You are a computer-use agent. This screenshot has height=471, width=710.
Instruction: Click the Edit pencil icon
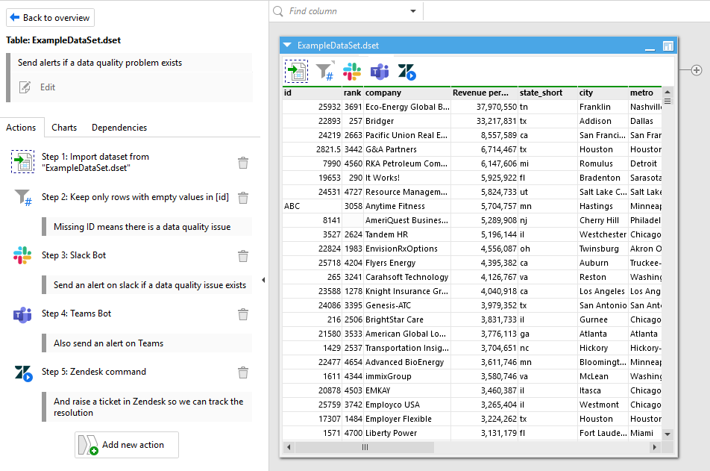tap(25, 87)
